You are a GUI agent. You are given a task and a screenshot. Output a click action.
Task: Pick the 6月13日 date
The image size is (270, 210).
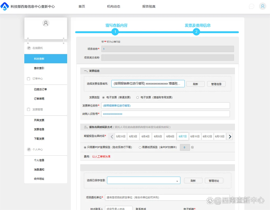pyautogui.click(x=220, y=136)
